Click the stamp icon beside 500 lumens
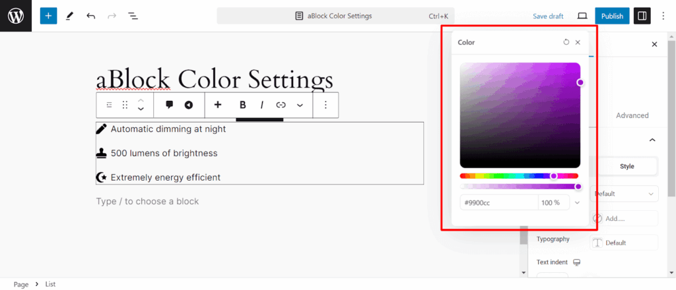 click(x=101, y=153)
